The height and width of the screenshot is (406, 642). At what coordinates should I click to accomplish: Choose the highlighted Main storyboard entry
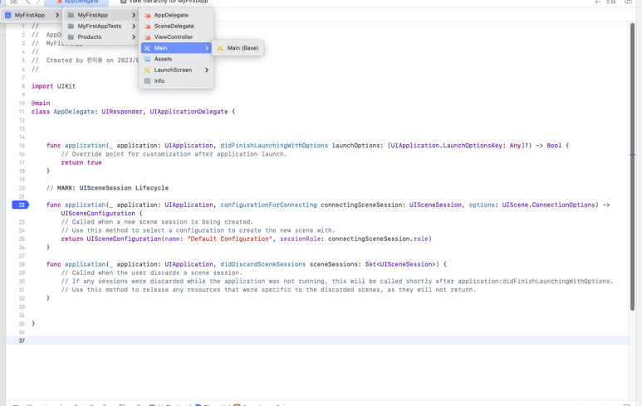coord(176,48)
